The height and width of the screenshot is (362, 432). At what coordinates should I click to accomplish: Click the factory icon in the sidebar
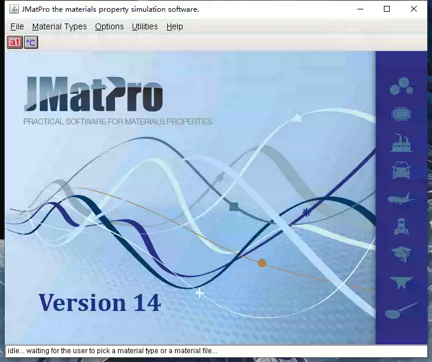coord(401,142)
